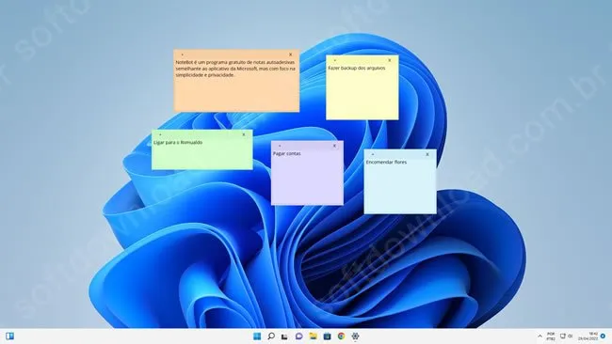The height and width of the screenshot is (344, 612).
Task: Click the running NoteBot app icon in the taskbar
Action: click(x=355, y=336)
